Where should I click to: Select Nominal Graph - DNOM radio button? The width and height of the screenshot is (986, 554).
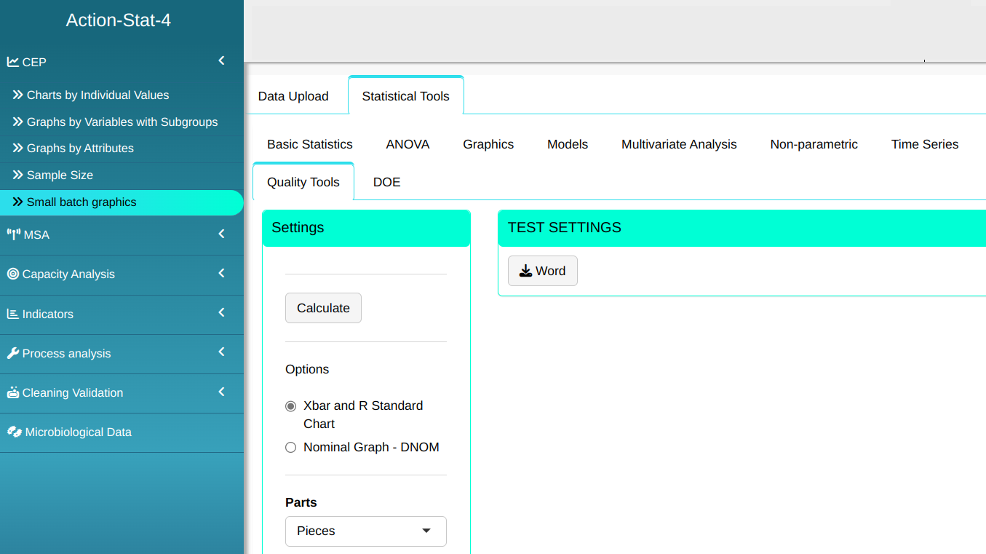coord(291,447)
